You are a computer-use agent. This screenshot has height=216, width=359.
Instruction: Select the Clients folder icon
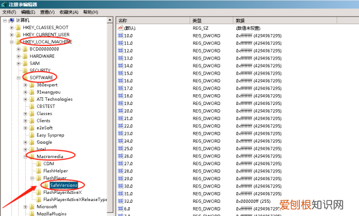point(32,121)
